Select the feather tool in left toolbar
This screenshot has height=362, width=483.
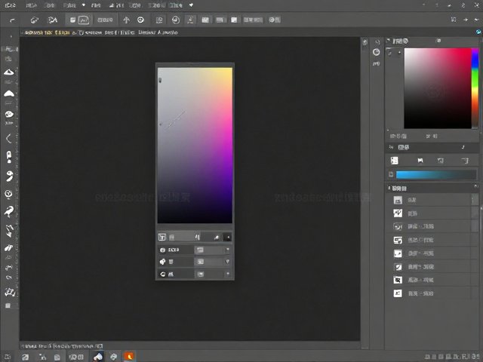pyautogui.click(x=8, y=248)
